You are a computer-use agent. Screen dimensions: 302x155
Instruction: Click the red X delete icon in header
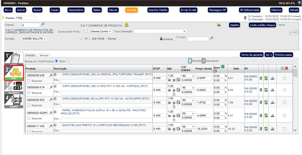click(286, 68)
